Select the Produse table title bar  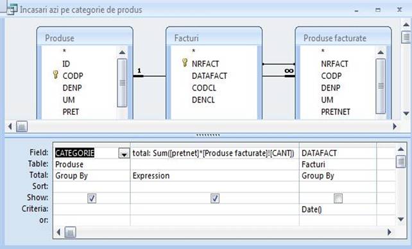click(85, 38)
